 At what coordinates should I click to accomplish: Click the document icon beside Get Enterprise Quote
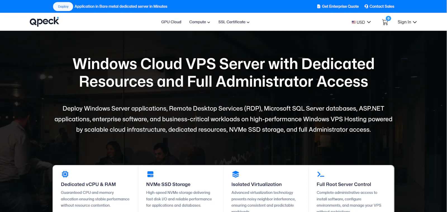point(319,6)
